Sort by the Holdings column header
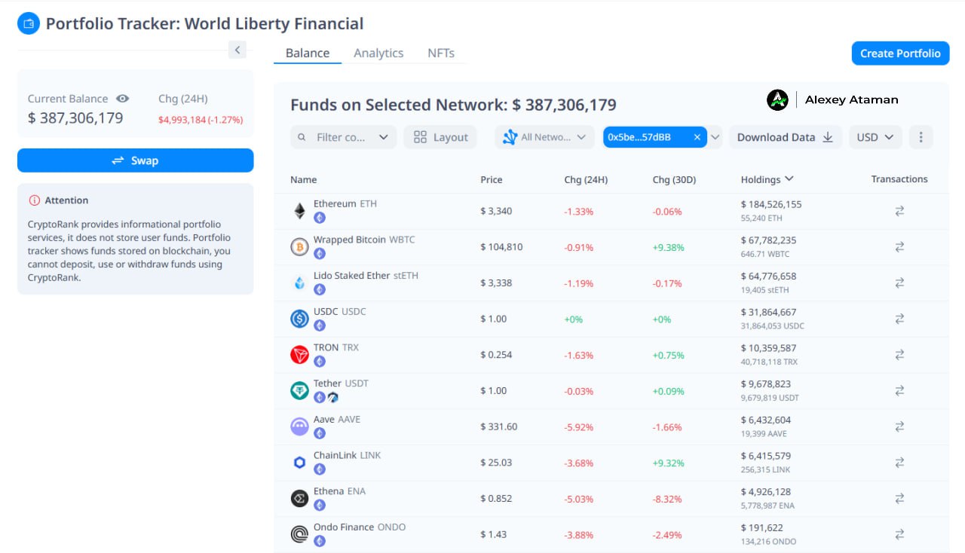 (767, 179)
